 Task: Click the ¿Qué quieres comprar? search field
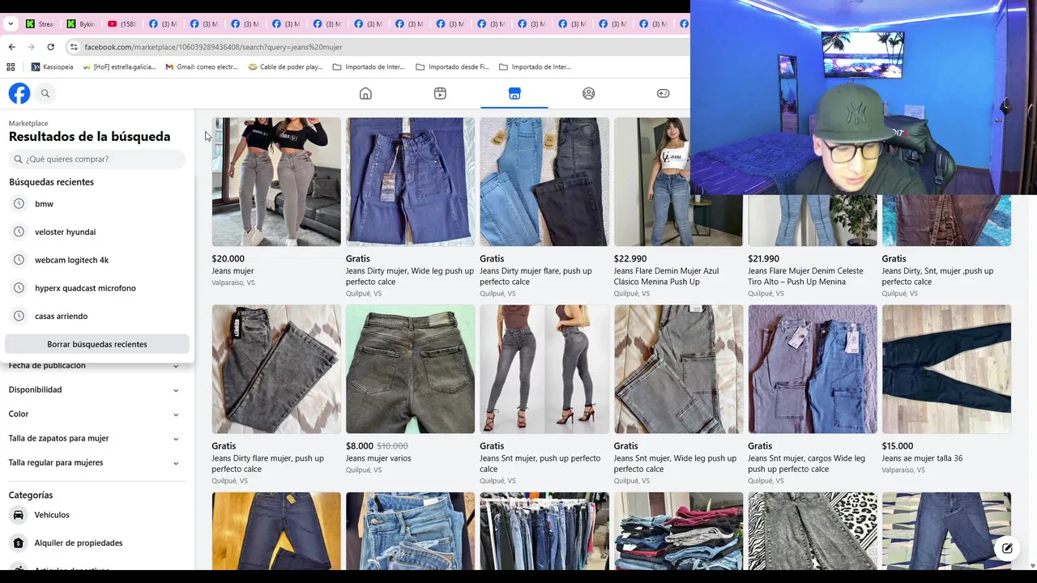97,160
